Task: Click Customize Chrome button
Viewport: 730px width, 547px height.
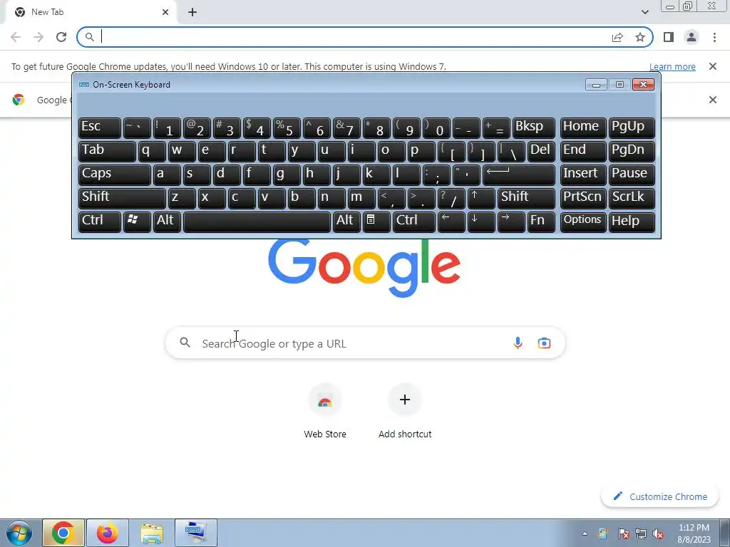Action: pyautogui.click(x=659, y=496)
